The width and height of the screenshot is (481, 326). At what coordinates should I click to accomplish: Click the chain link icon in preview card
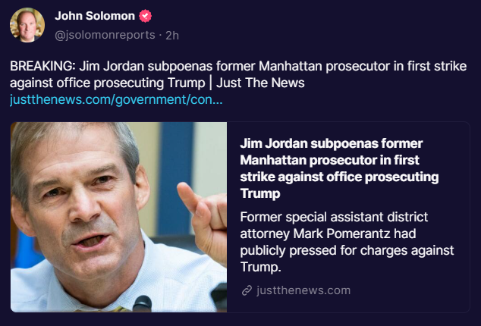(x=246, y=290)
